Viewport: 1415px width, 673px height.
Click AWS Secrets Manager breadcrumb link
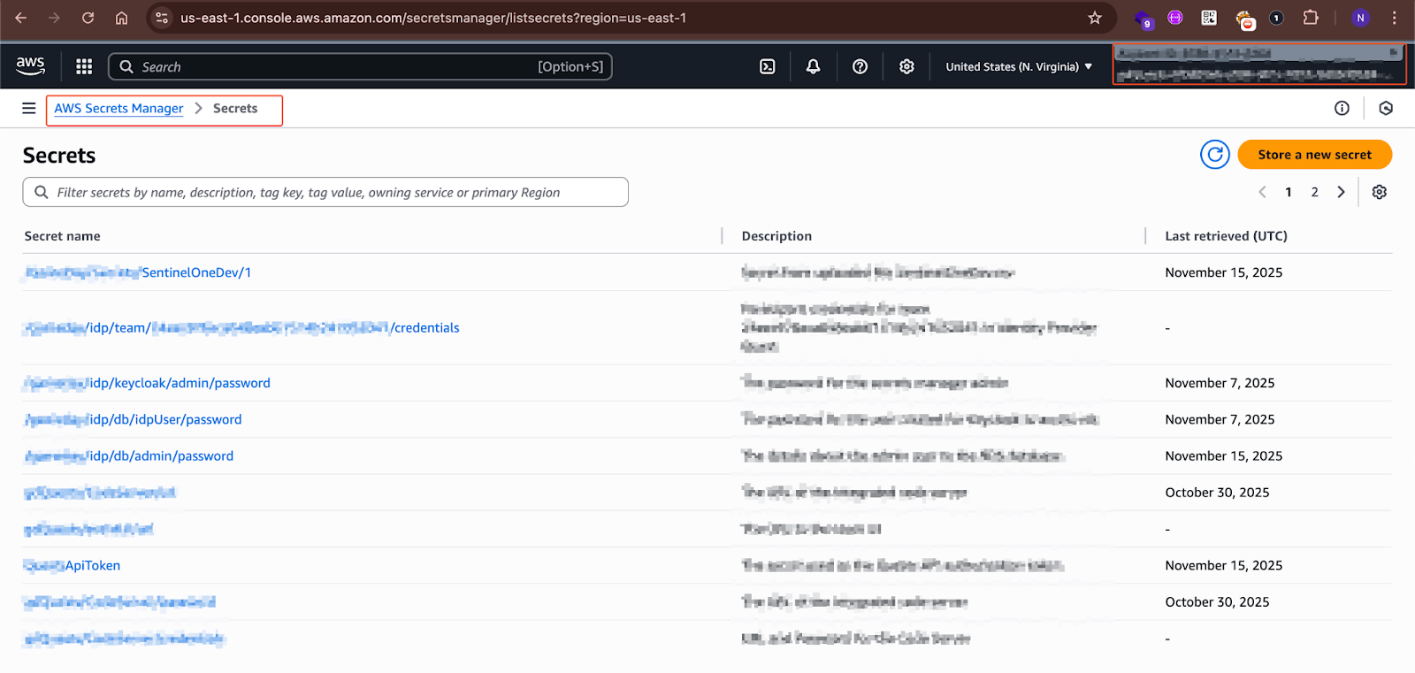[x=119, y=108]
